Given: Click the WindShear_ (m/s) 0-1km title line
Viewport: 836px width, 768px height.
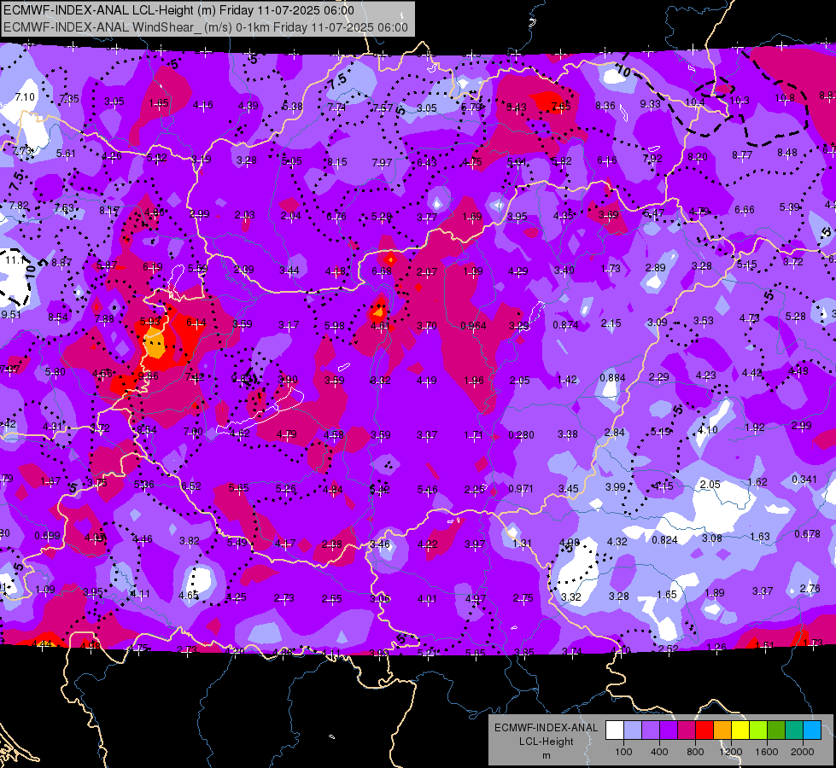Looking at the screenshot, I should [206, 27].
